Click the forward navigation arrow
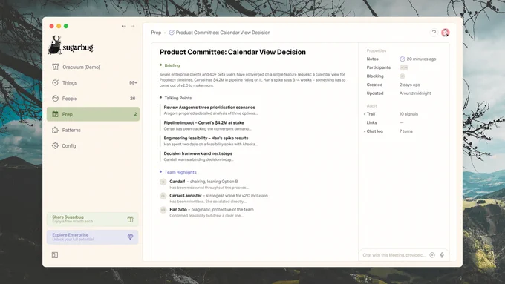 point(133,26)
